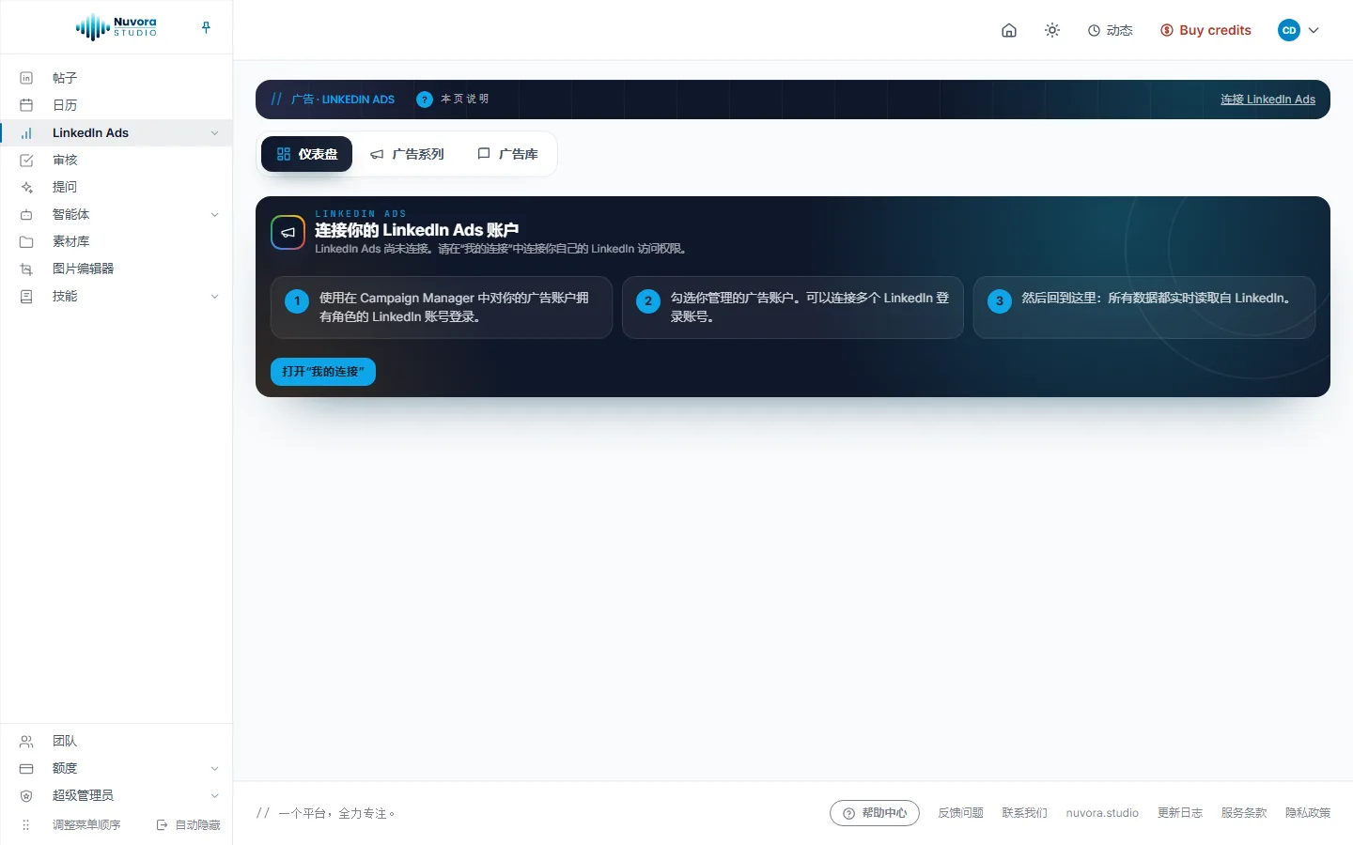Viewport: 1353px width, 845px height.
Task: Click the 素材库 folder icon
Action: click(x=26, y=242)
